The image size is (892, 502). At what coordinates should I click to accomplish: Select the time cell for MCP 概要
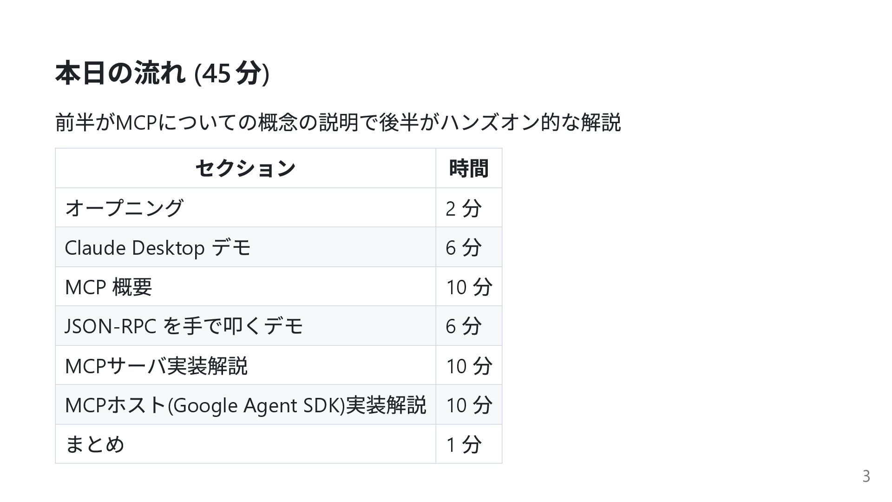click(x=469, y=287)
